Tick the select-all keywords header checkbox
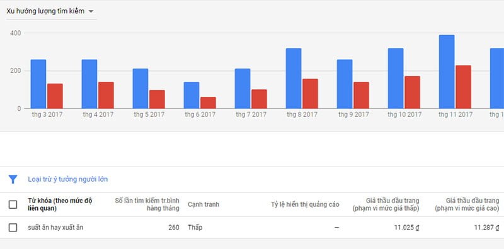The width and height of the screenshot is (504, 249). pos(13,204)
